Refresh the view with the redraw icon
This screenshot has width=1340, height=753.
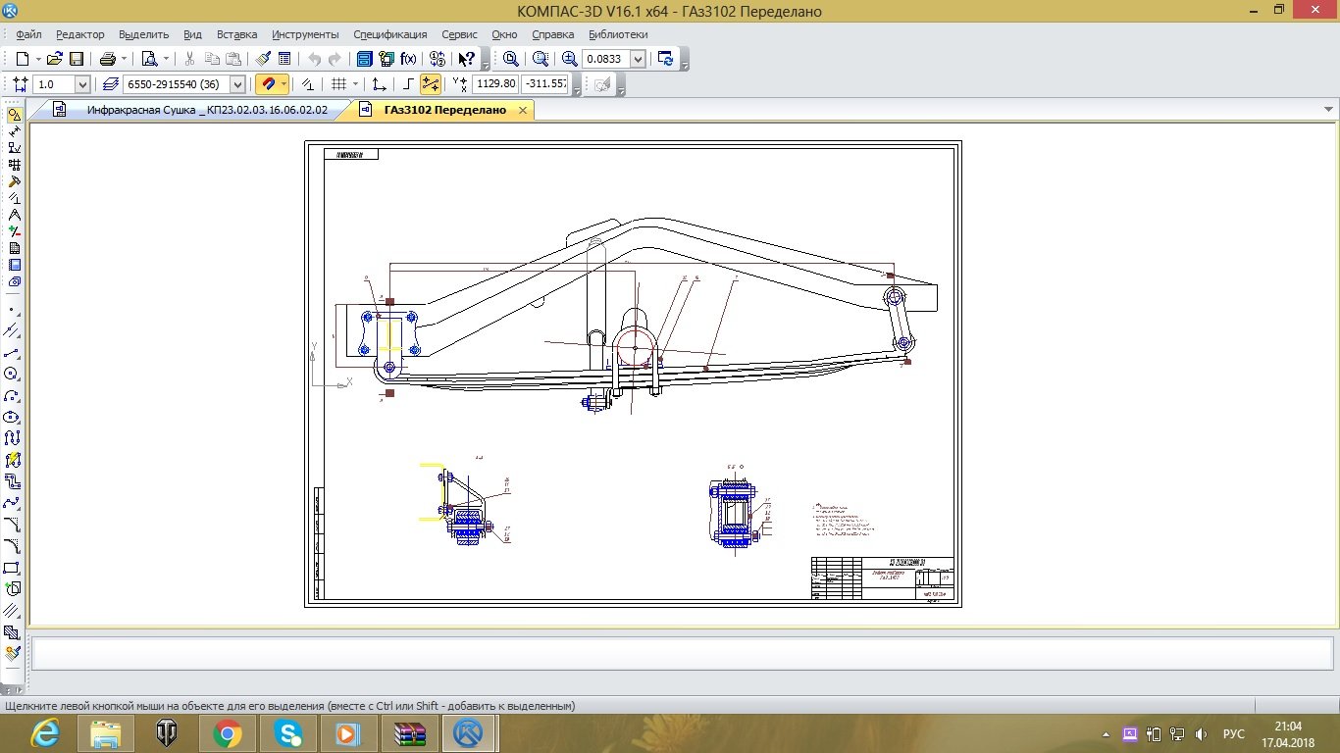point(666,59)
